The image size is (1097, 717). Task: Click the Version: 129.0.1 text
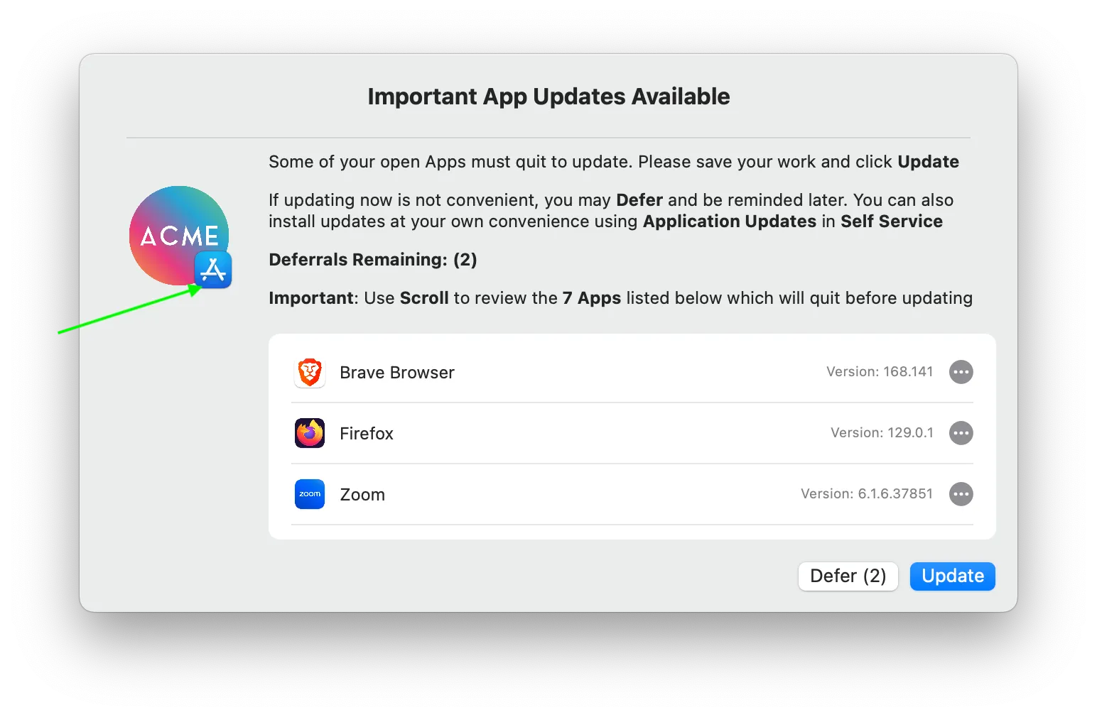(x=882, y=432)
